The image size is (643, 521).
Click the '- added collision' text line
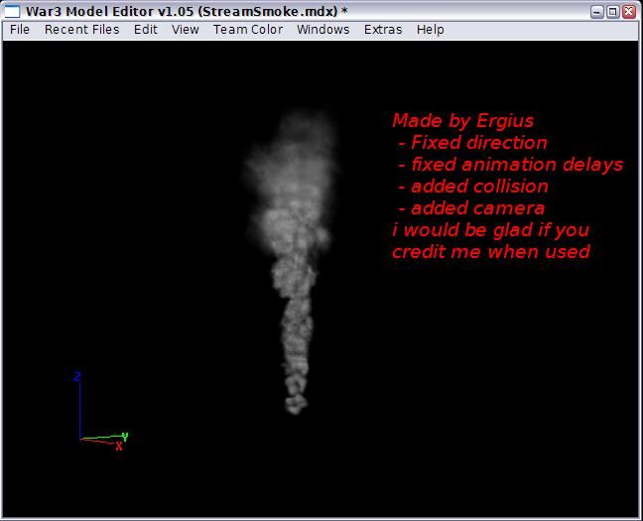(473, 187)
